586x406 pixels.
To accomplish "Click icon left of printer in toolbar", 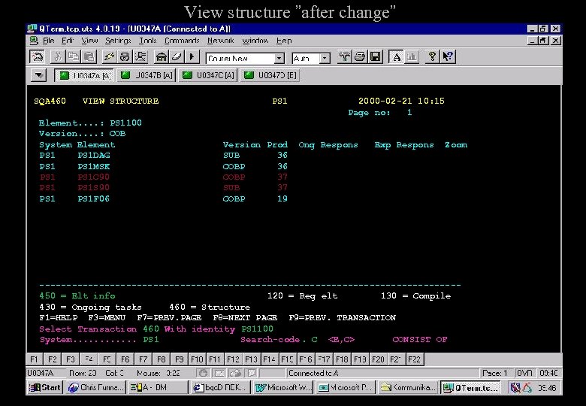I will (344, 57).
